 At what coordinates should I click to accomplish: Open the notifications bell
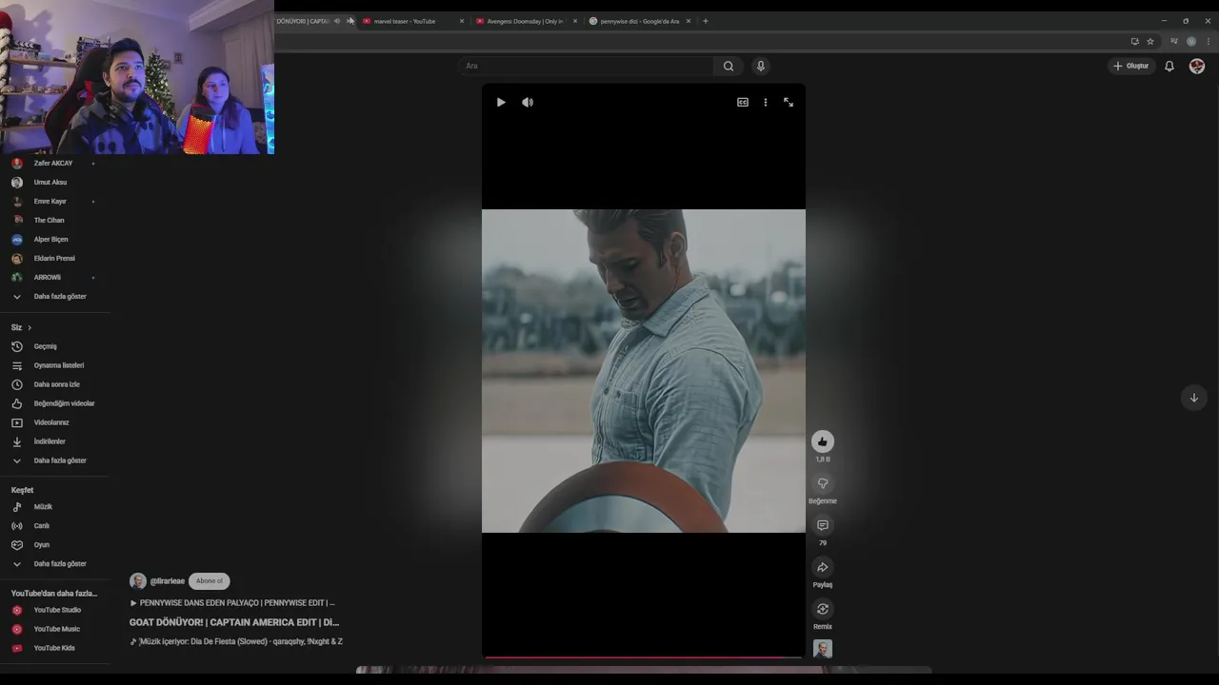tap(1169, 66)
